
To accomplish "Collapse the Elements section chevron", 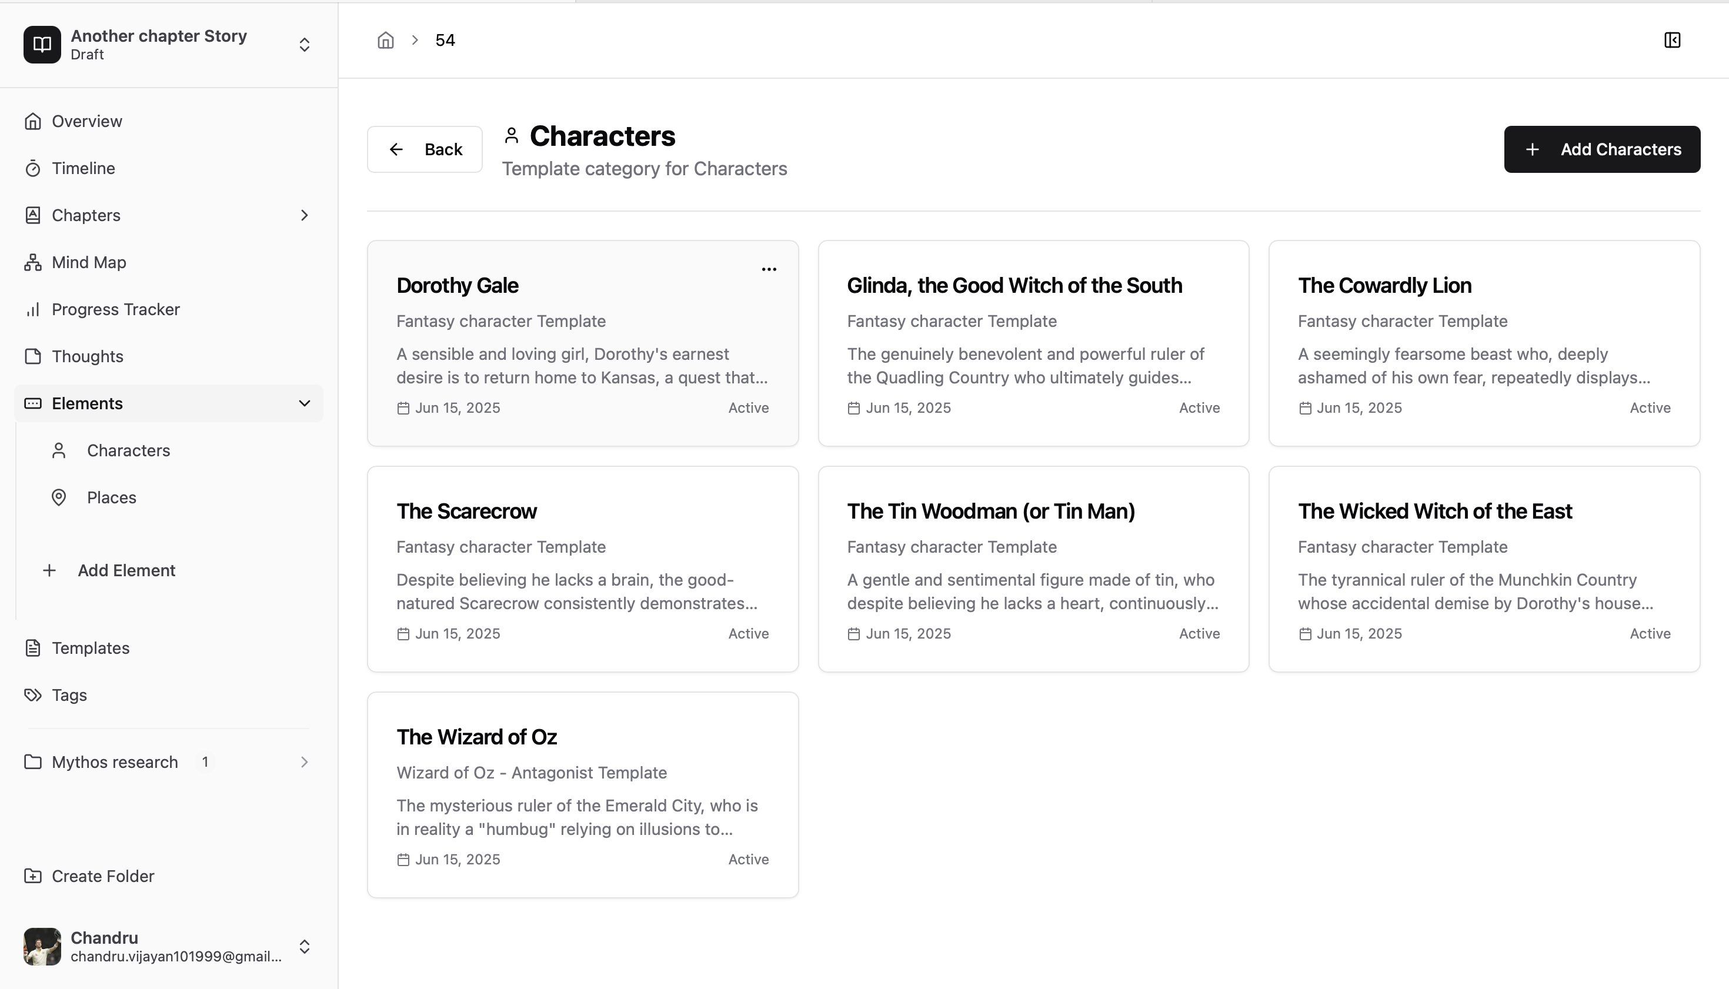I will (305, 403).
